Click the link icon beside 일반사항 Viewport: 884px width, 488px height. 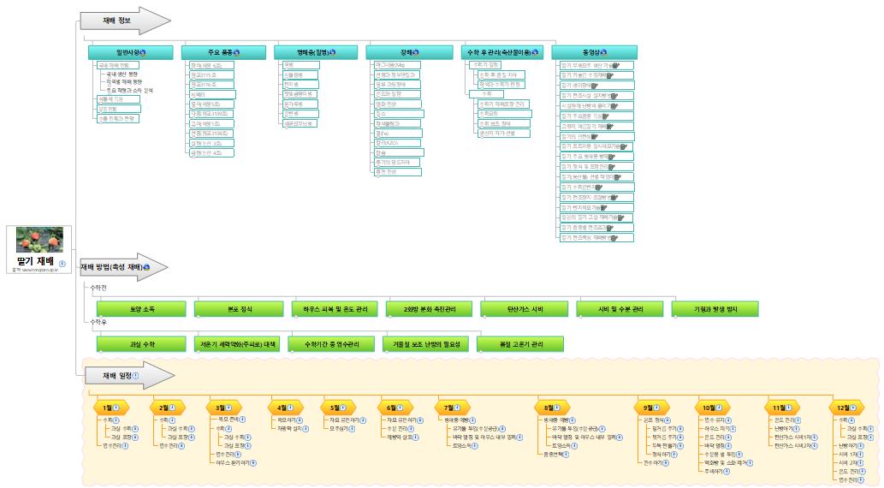(142, 52)
